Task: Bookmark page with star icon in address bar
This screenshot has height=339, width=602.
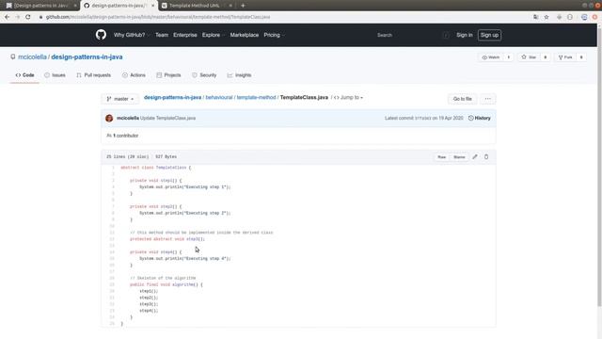Action: (547, 17)
